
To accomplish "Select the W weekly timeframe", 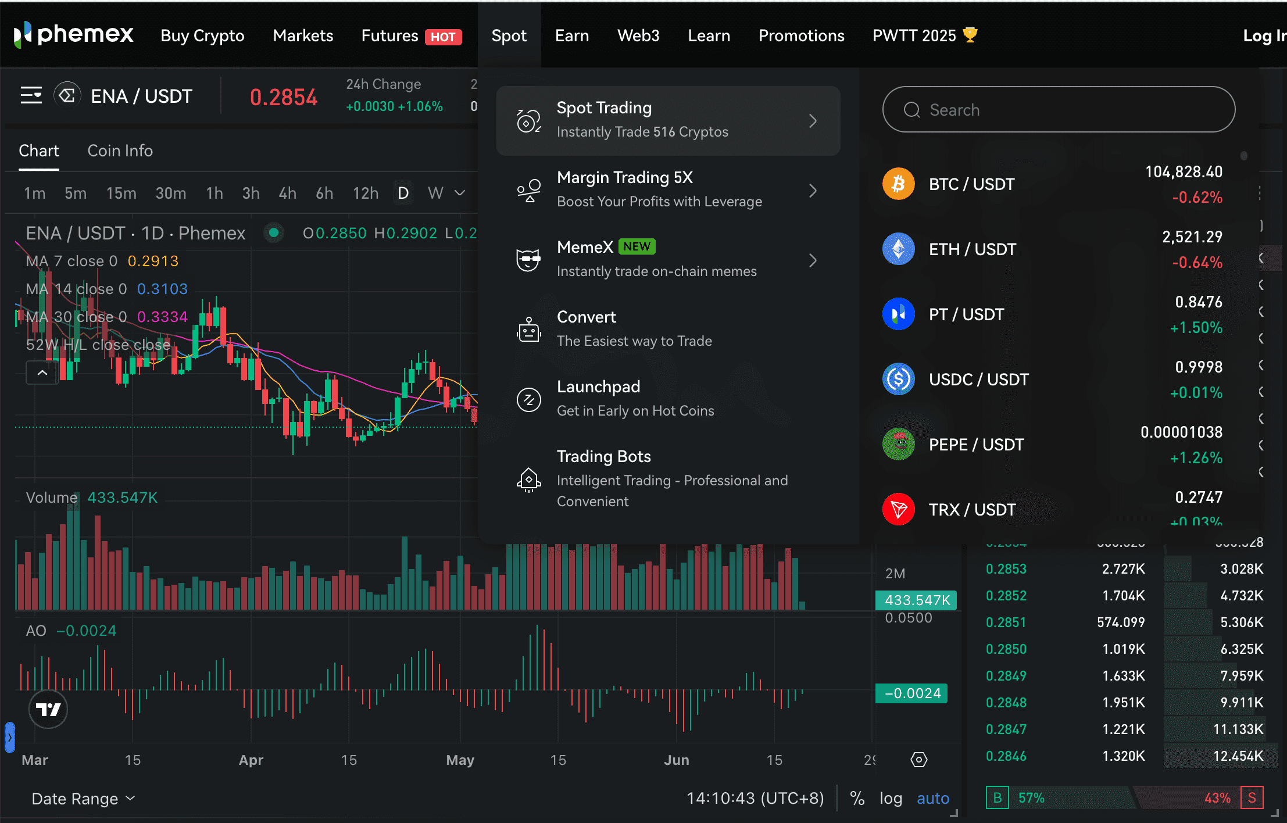I will point(435,193).
